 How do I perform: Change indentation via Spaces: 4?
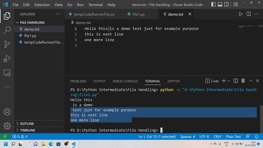coord(187,136)
